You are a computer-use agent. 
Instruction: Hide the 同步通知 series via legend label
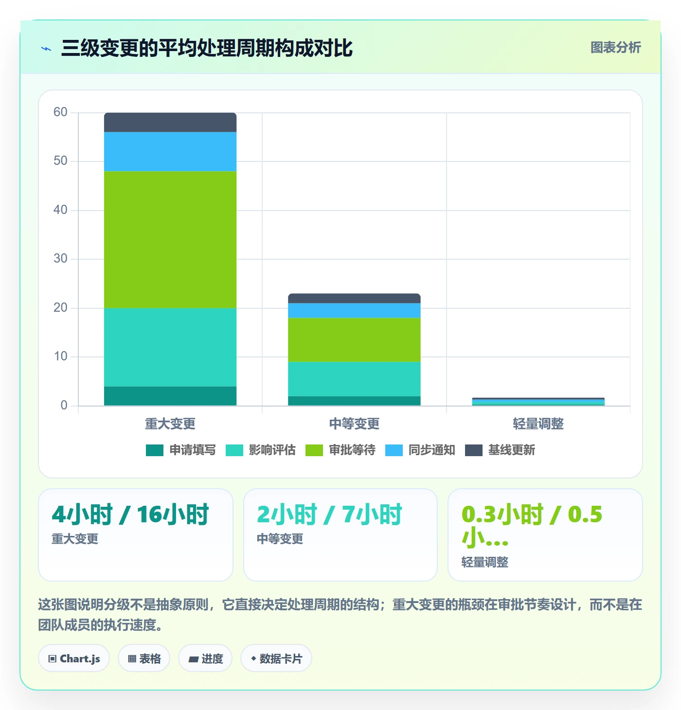coord(432,450)
